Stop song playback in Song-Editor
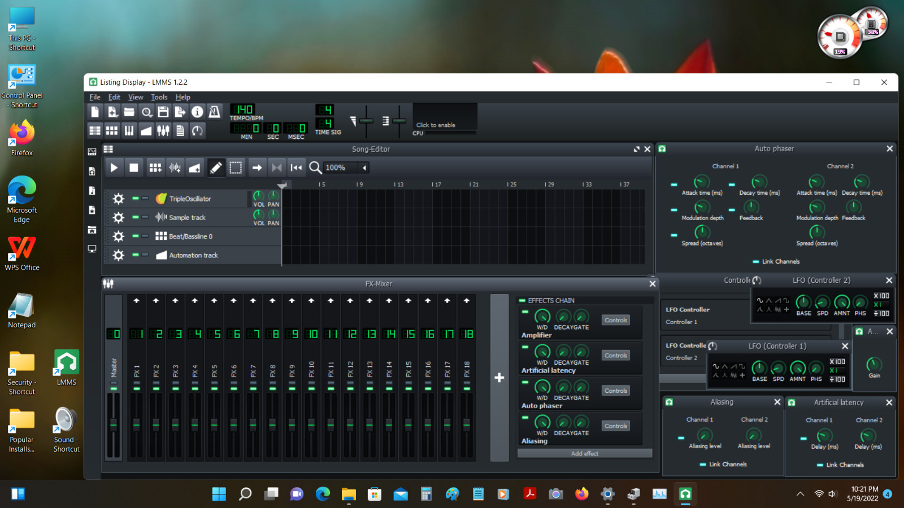The image size is (904, 508). coord(134,168)
